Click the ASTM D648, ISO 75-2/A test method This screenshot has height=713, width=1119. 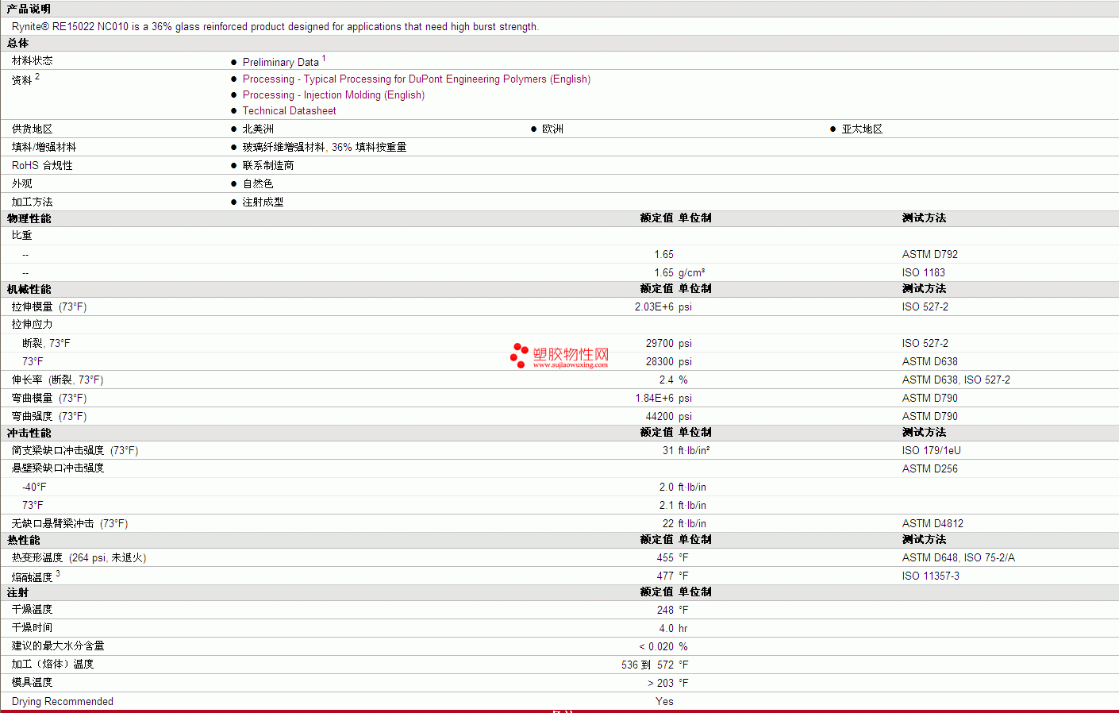pyautogui.click(x=959, y=558)
